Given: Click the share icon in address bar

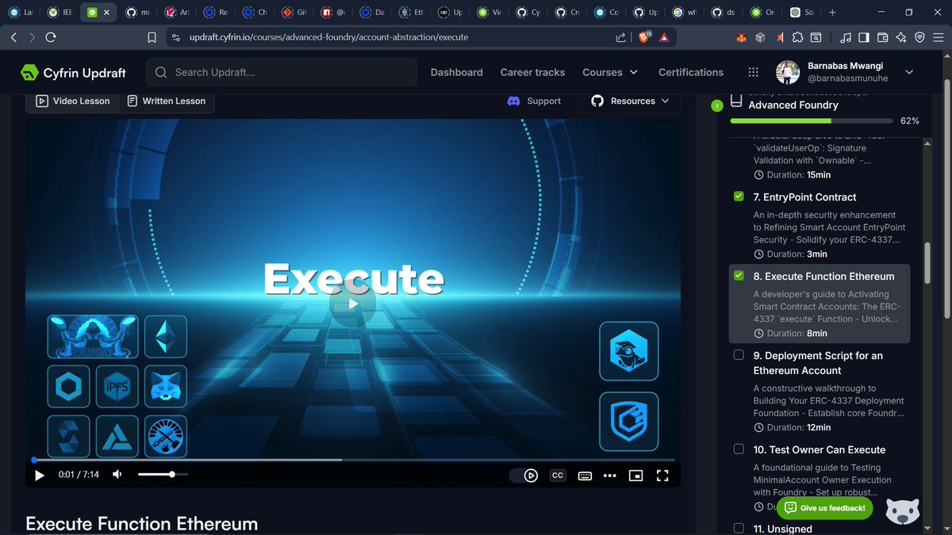Looking at the screenshot, I should pyautogui.click(x=620, y=37).
